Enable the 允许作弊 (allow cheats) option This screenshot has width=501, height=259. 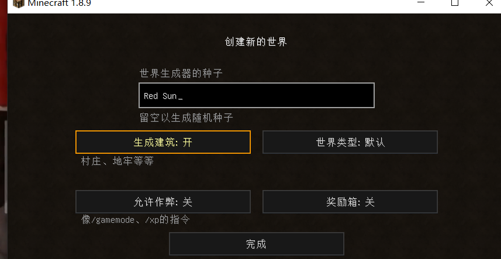pos(163,202)
